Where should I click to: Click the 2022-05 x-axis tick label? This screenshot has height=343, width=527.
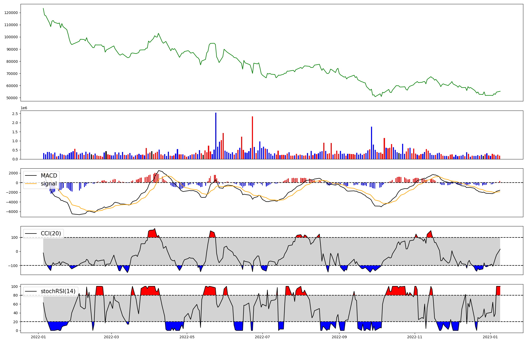coord(187,337)
